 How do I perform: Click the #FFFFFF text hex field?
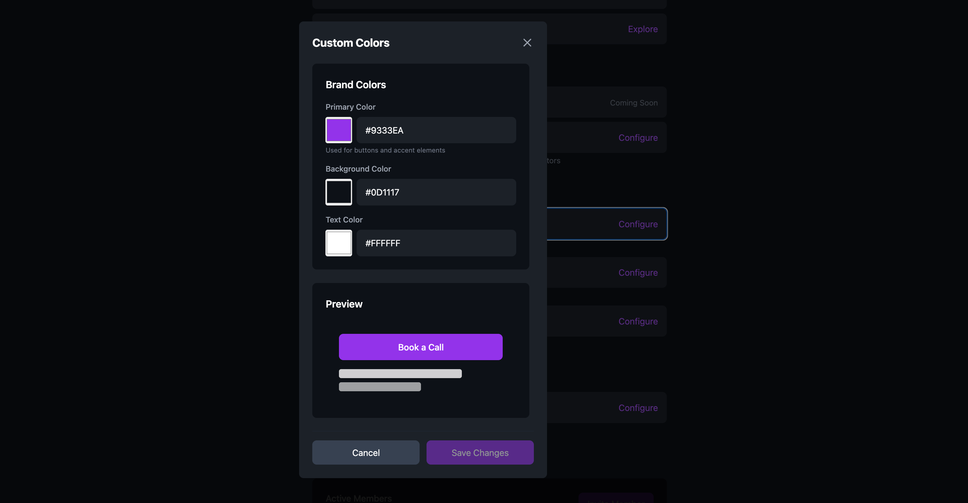[x=436, y=243]
